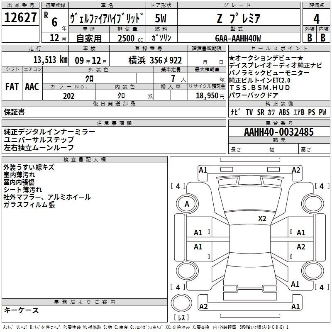Click the A2 mark at bottom-left of diagram
The height and width of the screenshot is (332, 332).
pos(203,306)
